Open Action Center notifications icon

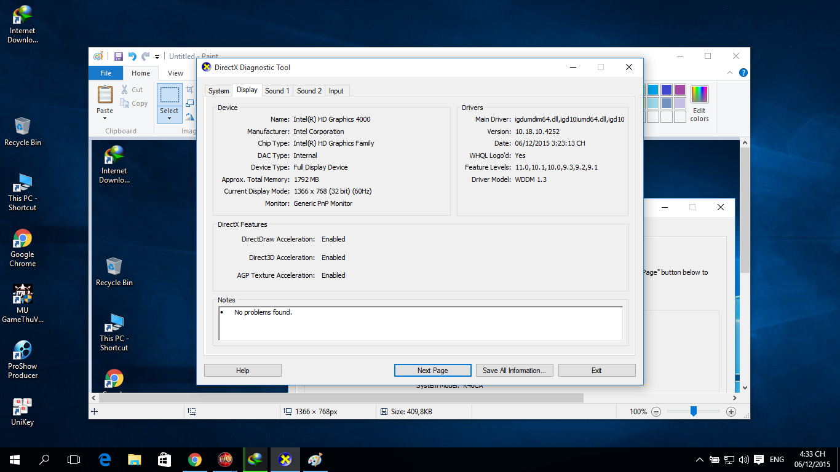pyautogui.click(x=759, y=460)
